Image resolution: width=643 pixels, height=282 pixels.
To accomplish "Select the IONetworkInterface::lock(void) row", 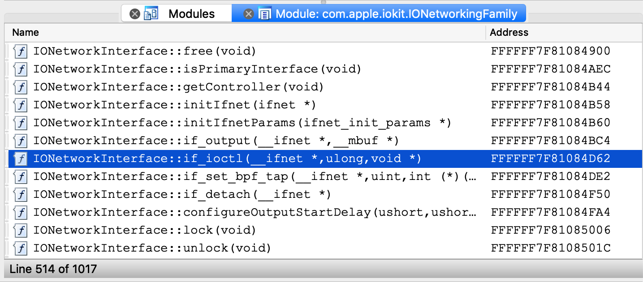I will click(x=144, y=230).
